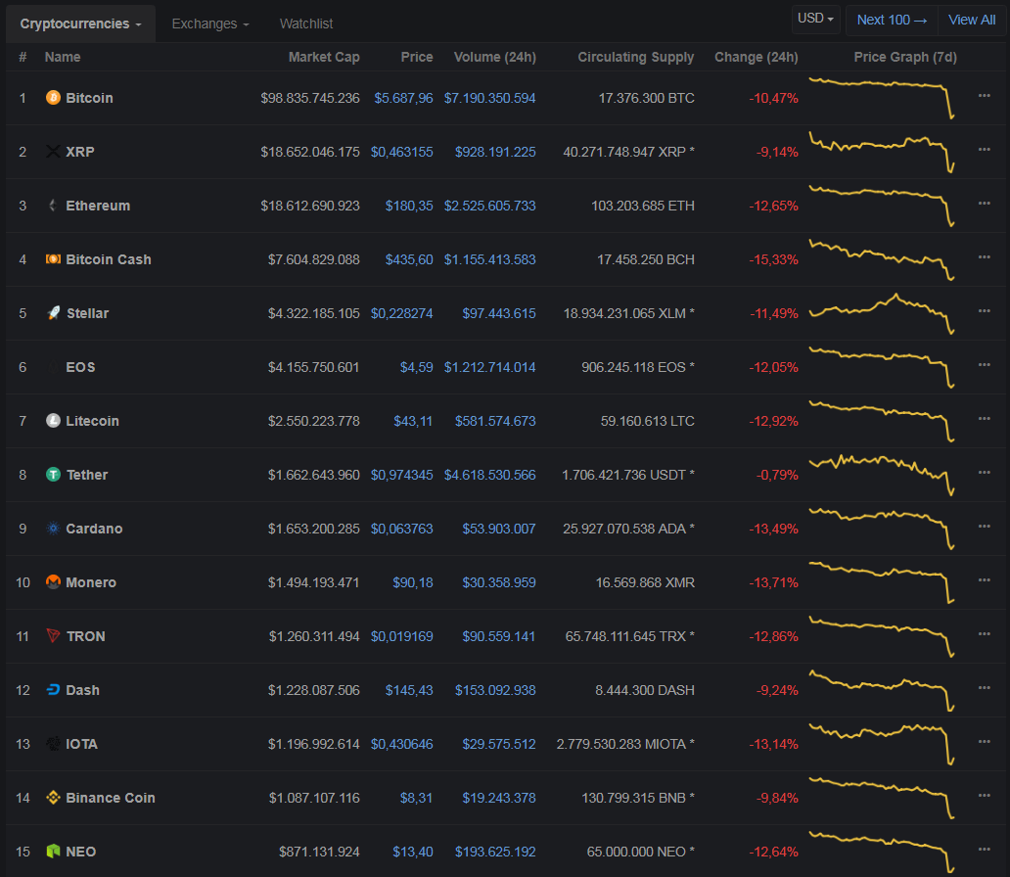Click NEO market cap $871.131.924

click(319, 852)
